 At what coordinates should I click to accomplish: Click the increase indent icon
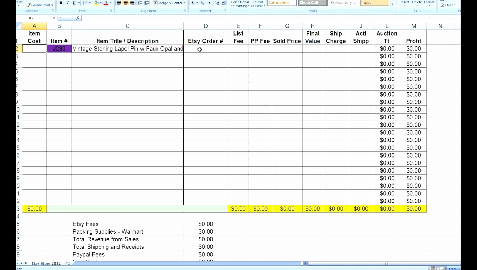(146, 3)
